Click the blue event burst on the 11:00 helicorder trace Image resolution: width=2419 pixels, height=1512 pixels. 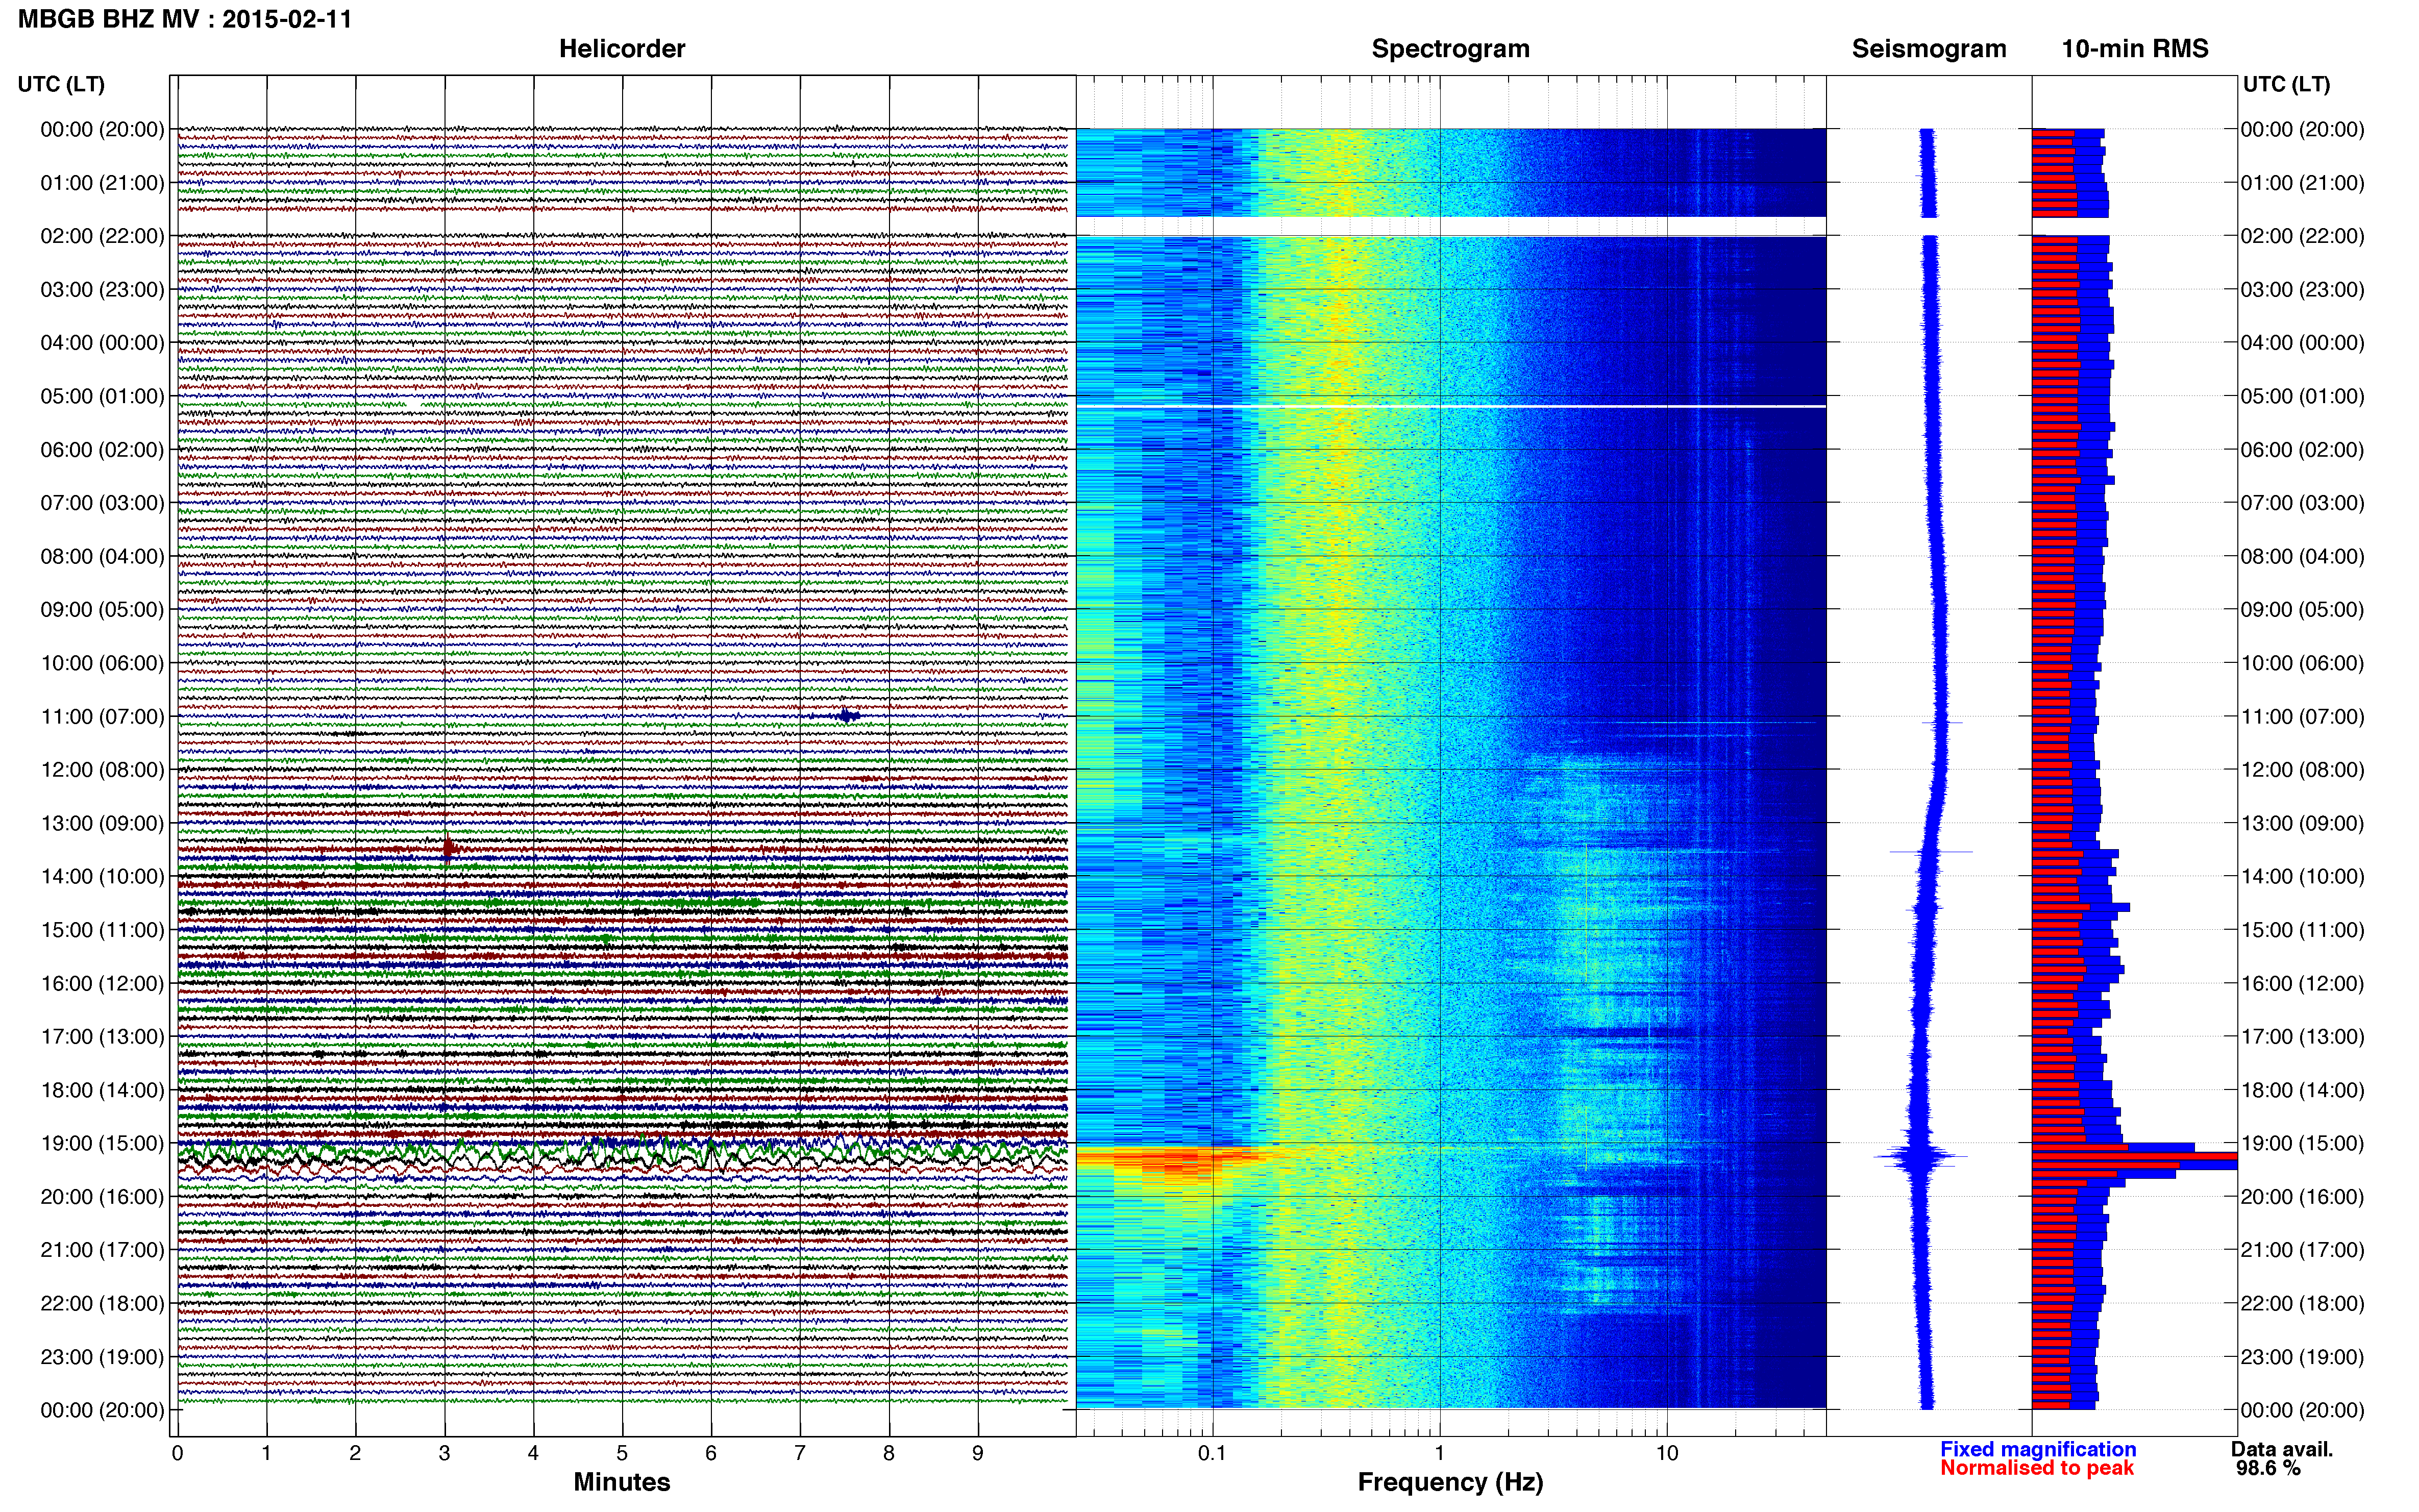(848, 715)
